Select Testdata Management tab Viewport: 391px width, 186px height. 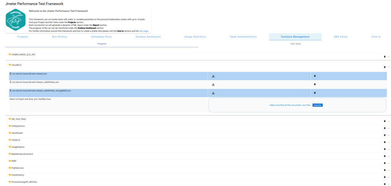pos(295,37)
